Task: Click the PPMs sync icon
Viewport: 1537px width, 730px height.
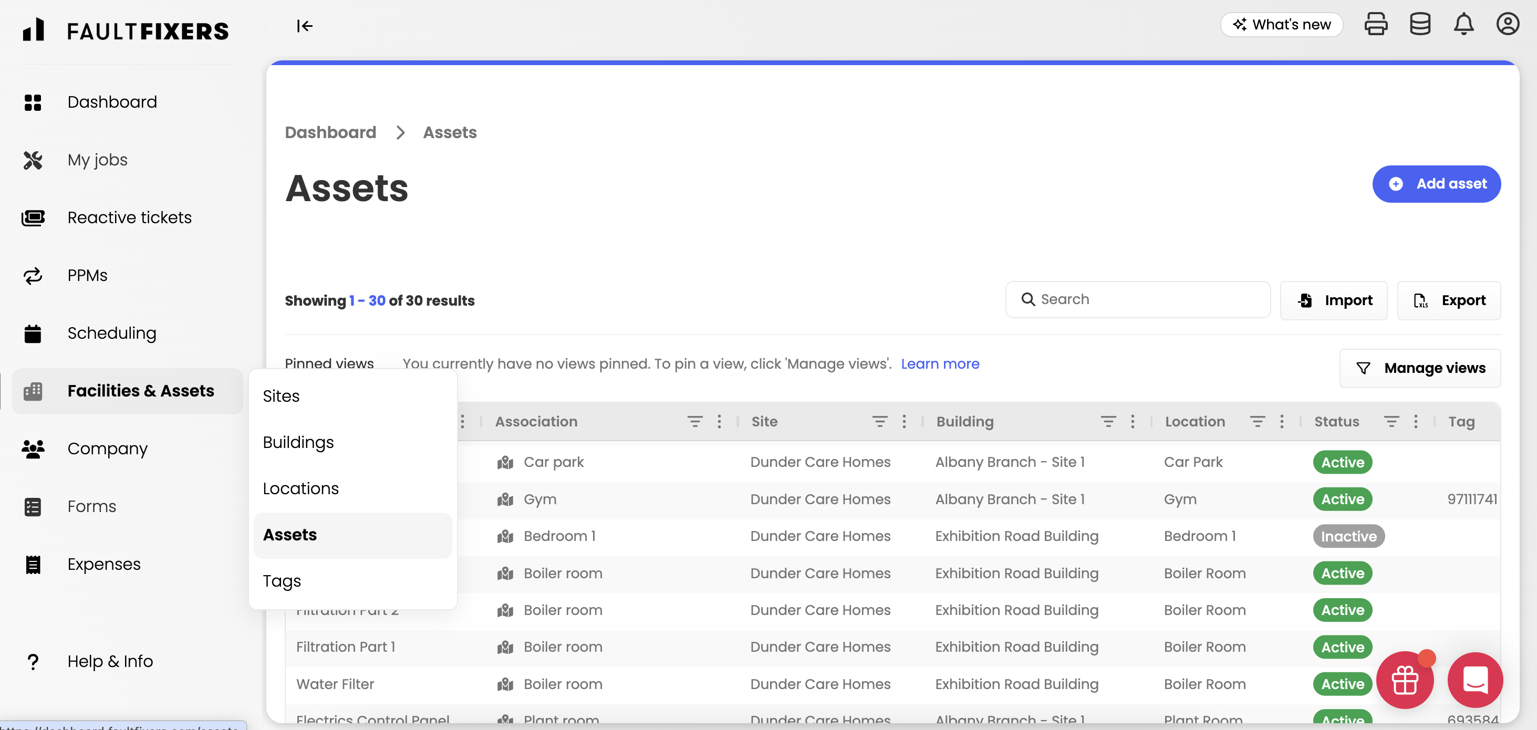Action: click(x=33, y=275)
